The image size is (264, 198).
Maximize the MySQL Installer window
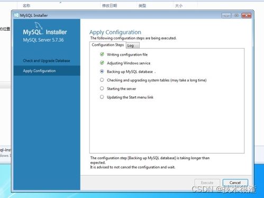coord(236,15)
